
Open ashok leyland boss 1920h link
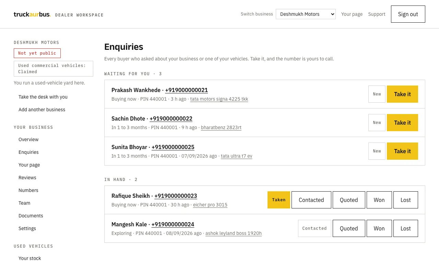coord(234,233)
